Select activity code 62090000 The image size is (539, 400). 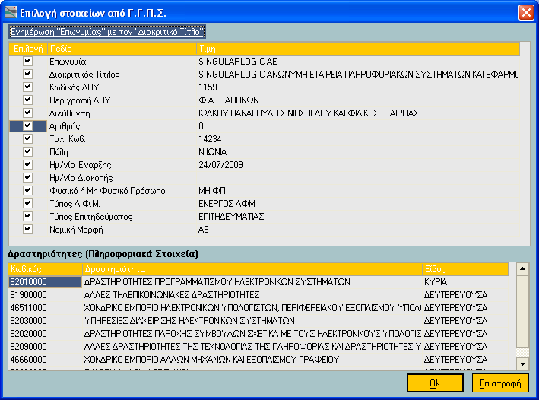point(28,347)
